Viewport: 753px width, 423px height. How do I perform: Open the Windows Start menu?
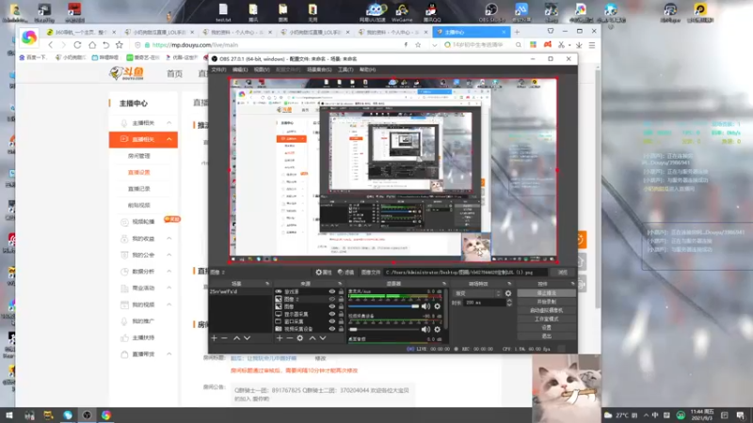click(9, 415)
